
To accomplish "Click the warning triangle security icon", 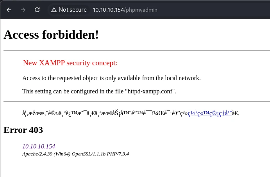I will (x=54, y=10).
